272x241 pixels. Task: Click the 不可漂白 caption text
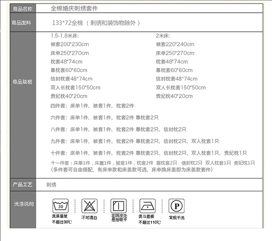89,218
